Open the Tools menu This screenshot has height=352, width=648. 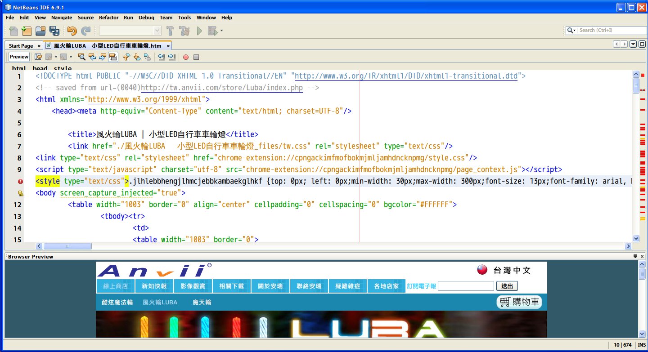184,18
